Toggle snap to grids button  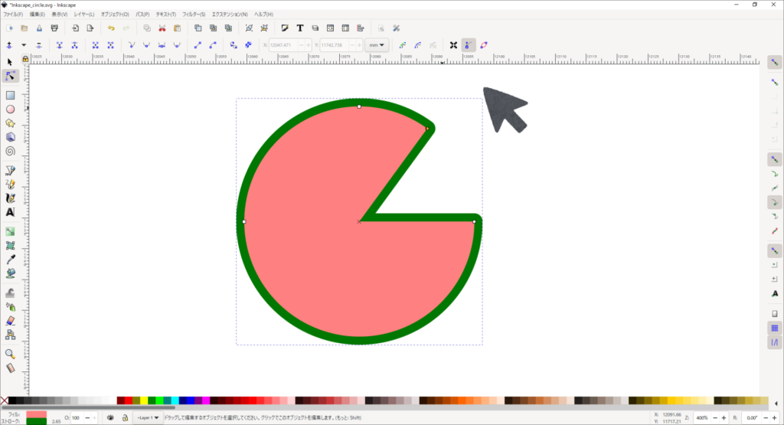775,328
